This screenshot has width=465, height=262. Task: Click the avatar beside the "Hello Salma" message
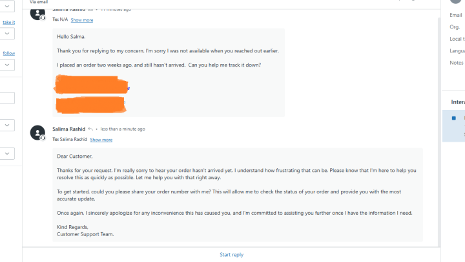point(37,14)
